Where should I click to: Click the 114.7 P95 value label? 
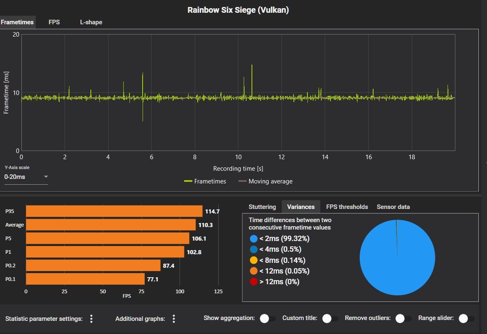point(212,211)
